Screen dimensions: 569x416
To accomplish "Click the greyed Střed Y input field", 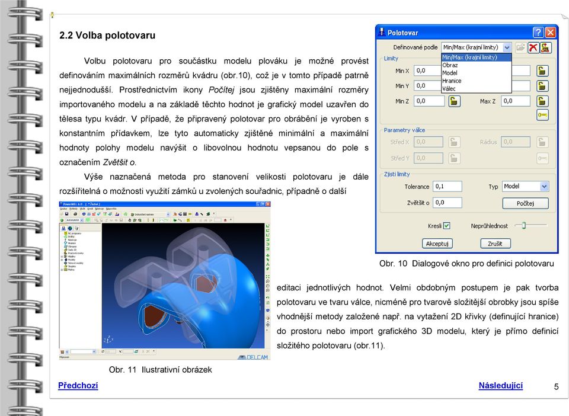I will tap(429, 158).
